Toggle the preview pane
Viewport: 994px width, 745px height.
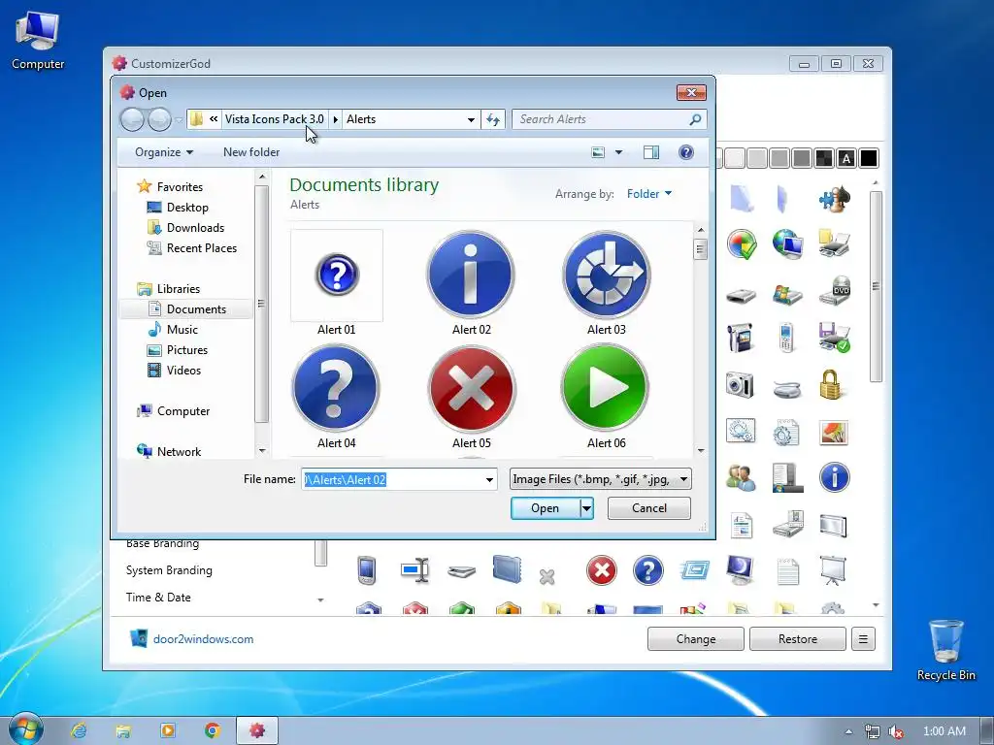coord(651,152)
